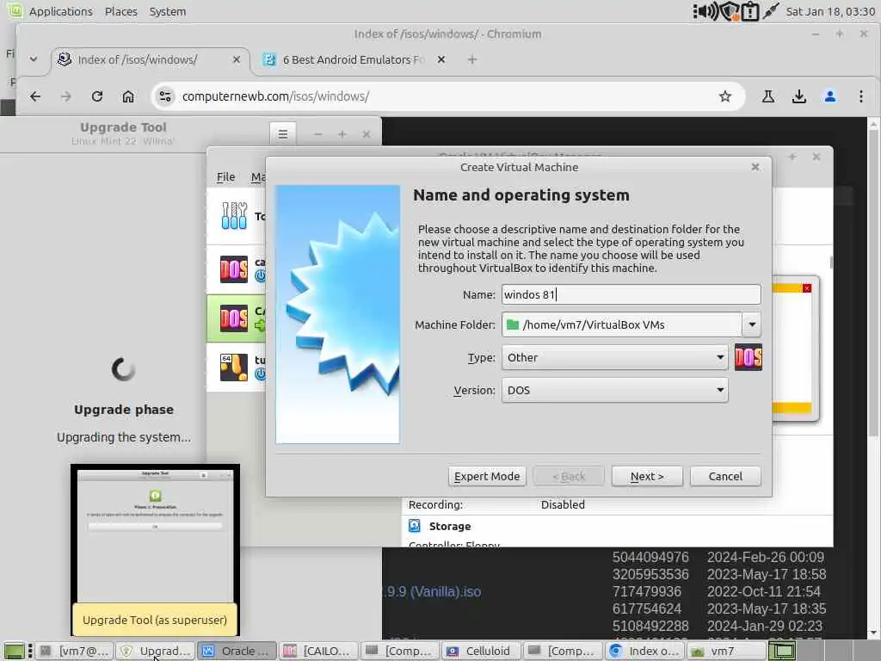Select the Tools entry icon in VirtualBox
Image resolution: width=881 pixels, height=661 pixels.
click(x=234, y=216)
